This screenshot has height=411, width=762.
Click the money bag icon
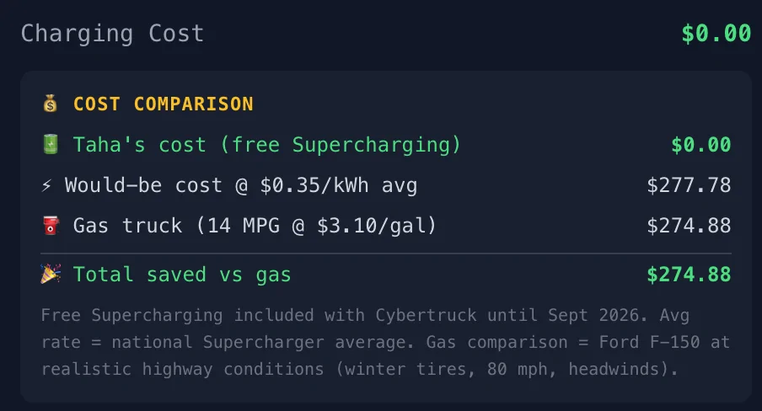pos(50,104)
